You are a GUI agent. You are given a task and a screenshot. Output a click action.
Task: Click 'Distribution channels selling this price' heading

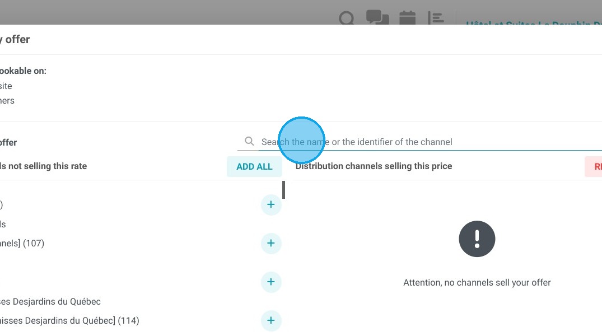374,166
